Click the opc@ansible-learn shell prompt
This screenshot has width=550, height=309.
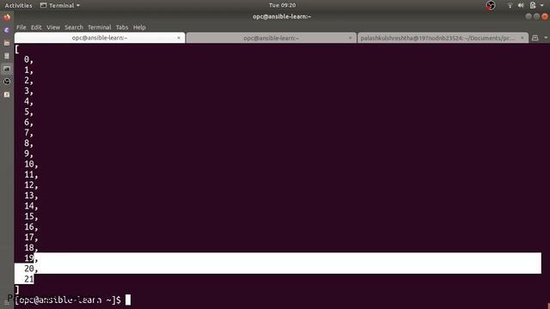pos(68,300)
